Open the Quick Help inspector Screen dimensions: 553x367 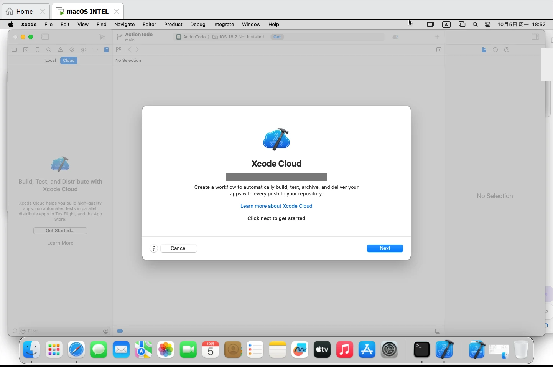[507, 50]
